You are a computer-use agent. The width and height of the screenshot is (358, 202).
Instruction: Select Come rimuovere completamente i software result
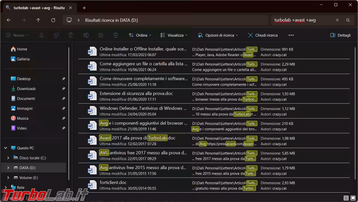click(214, 81)
